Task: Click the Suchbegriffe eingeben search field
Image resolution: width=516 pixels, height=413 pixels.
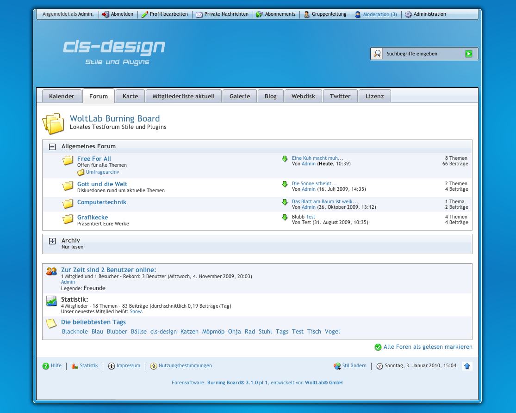Action: [x=422, y=54]
